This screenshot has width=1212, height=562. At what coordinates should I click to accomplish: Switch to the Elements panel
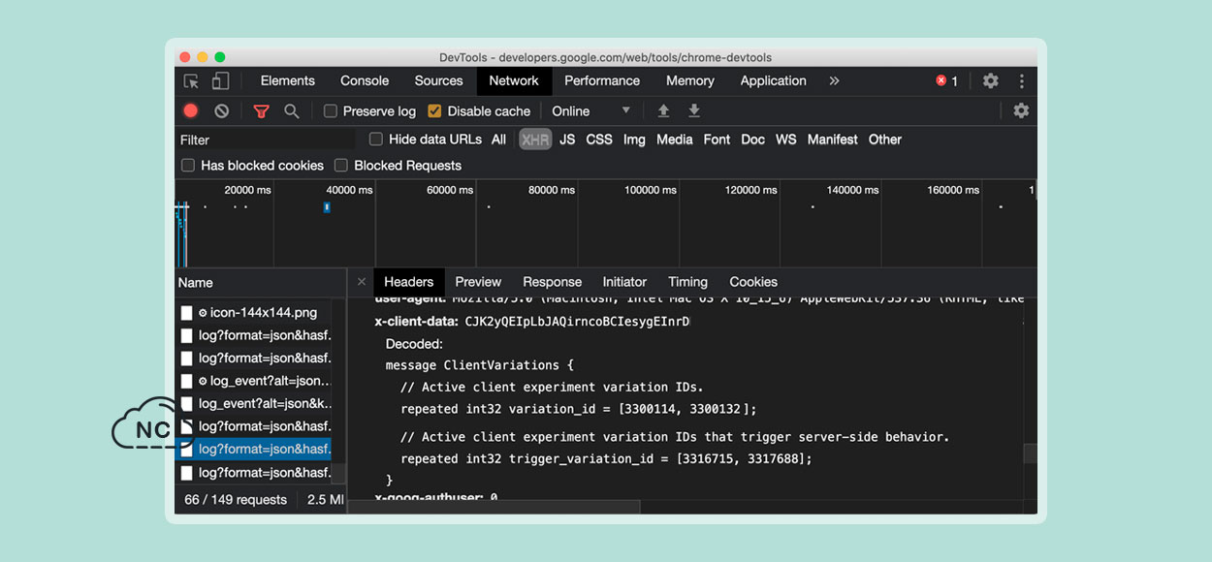tap(287, 81)
